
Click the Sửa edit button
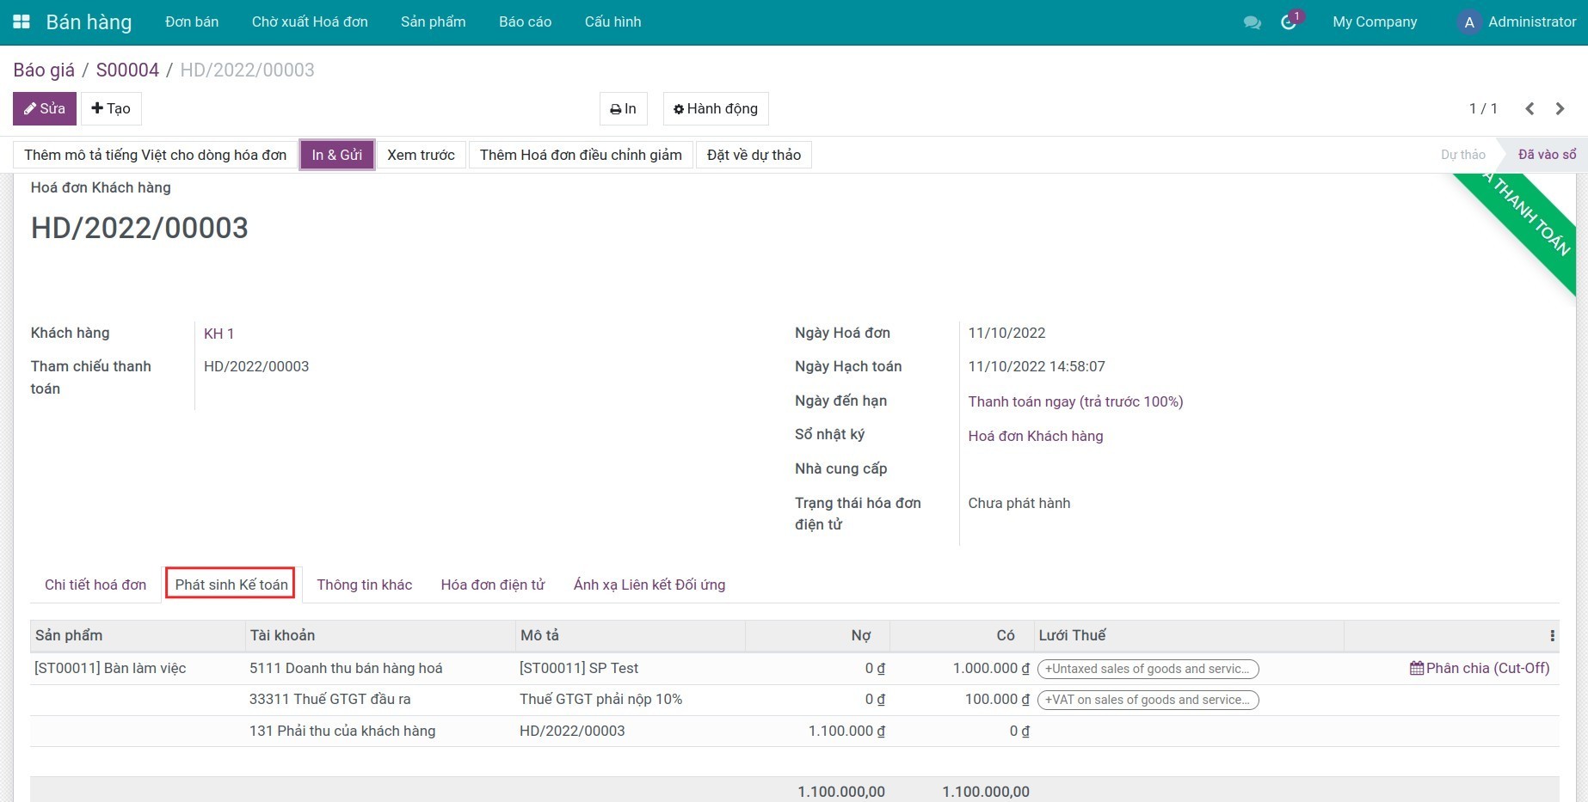tap(45, 108)
